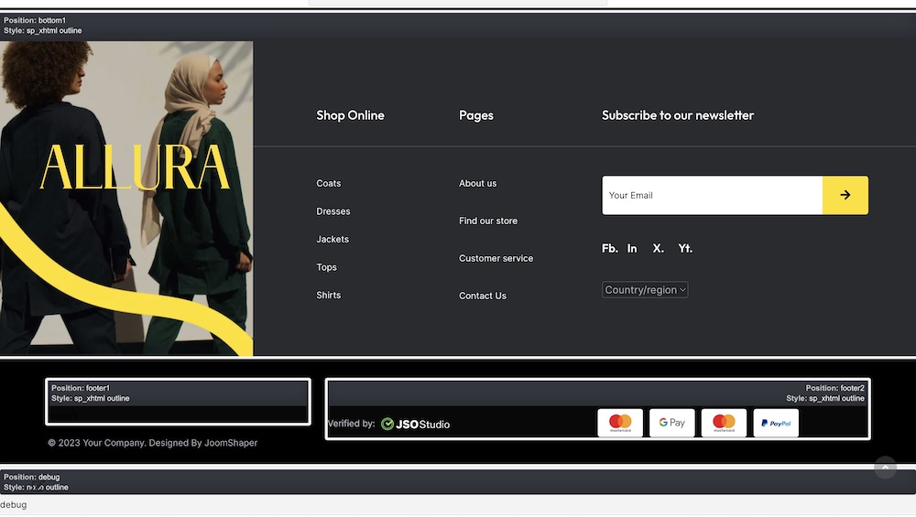This screenshot has width=916, height=517.
Task: Click the yellow arrow subscribe button
Action: click(x=845, y=195)
